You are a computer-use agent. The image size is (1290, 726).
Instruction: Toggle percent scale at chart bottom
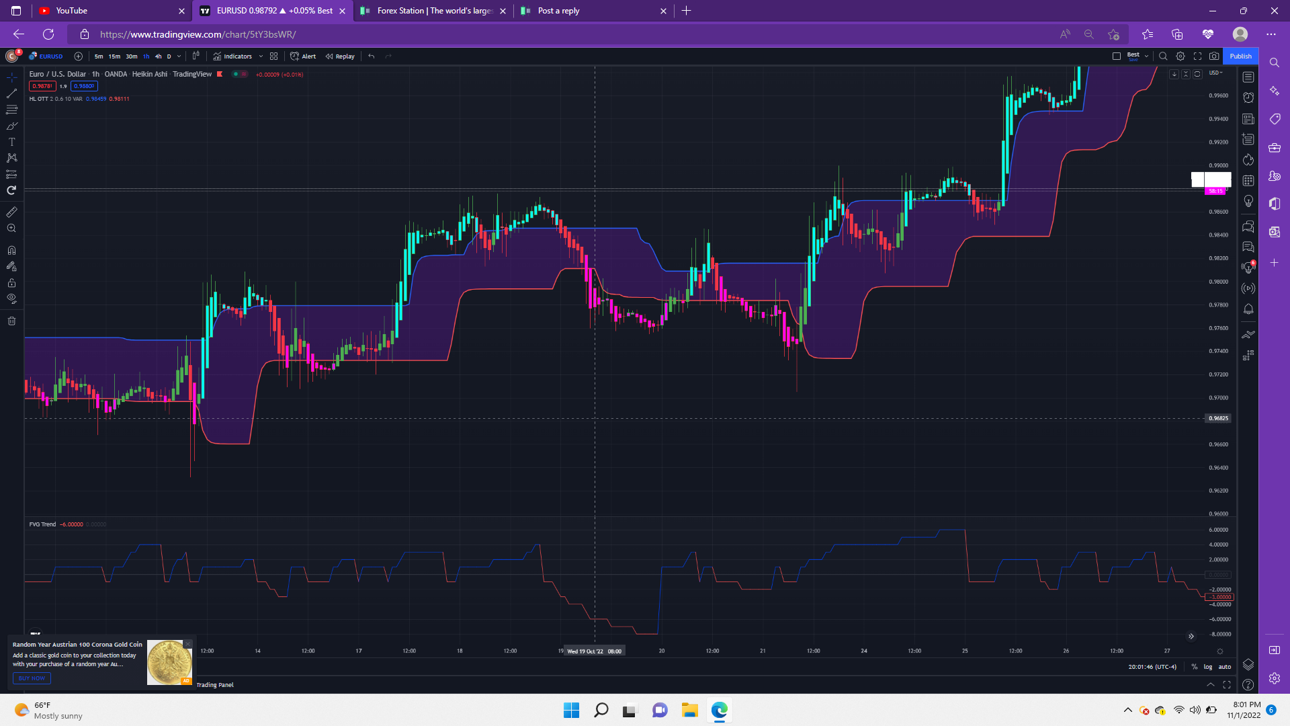pyautogui.click(x=1195, y=667)
